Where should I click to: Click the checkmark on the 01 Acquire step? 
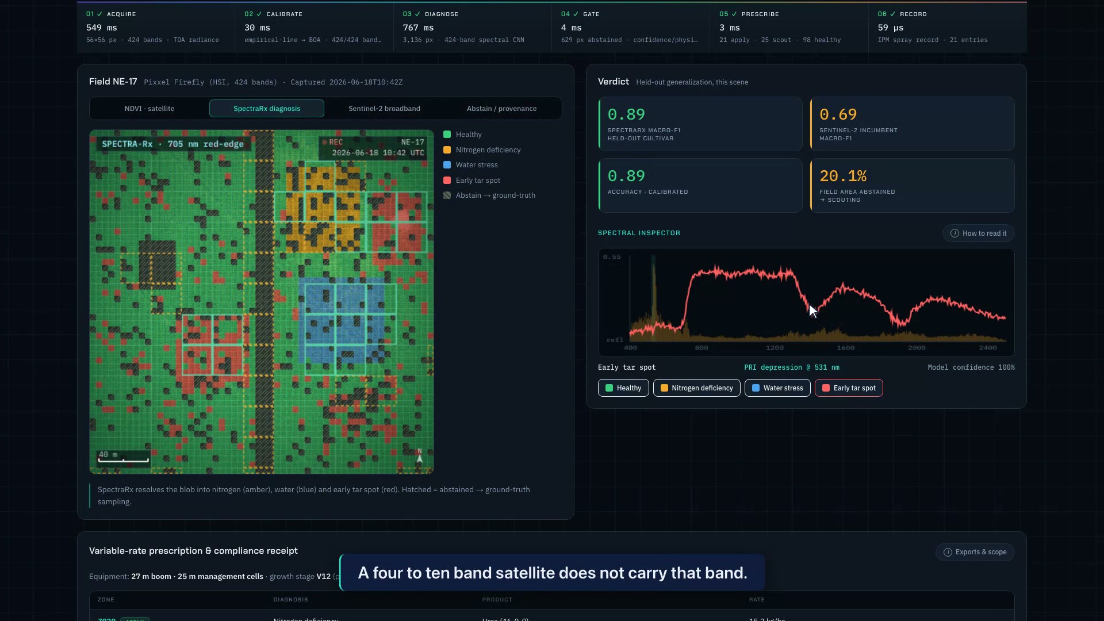[99, 14]
